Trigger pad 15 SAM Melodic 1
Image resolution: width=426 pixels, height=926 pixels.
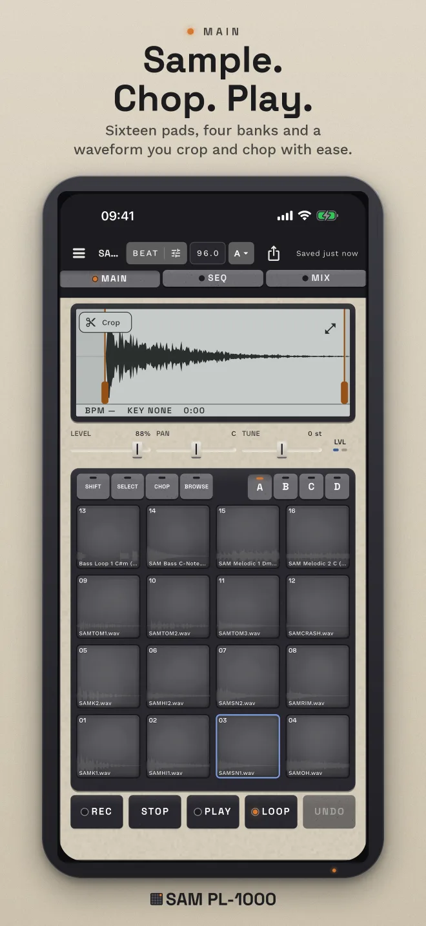click(248, 537)
